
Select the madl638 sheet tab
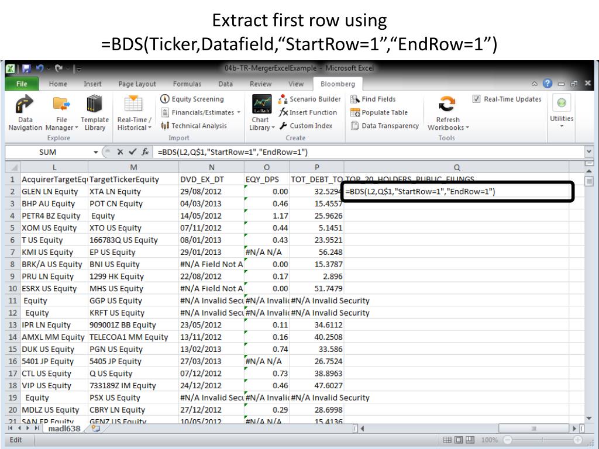coord(64,429)
